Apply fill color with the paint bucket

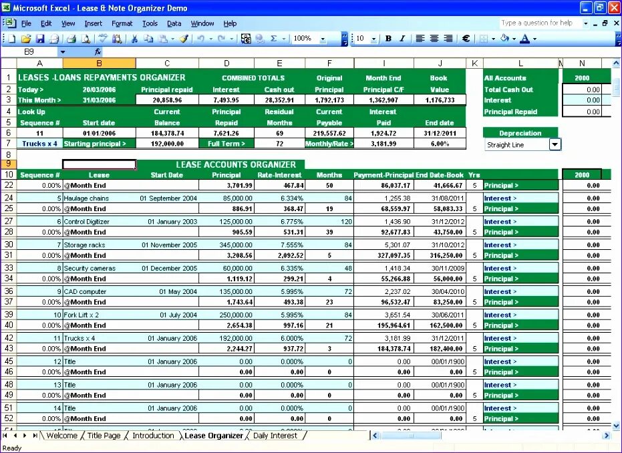pos(504,39)
